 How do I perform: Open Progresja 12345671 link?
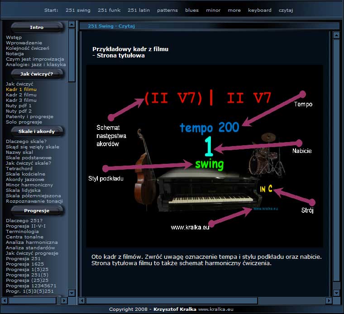click(x=31, y=285)
